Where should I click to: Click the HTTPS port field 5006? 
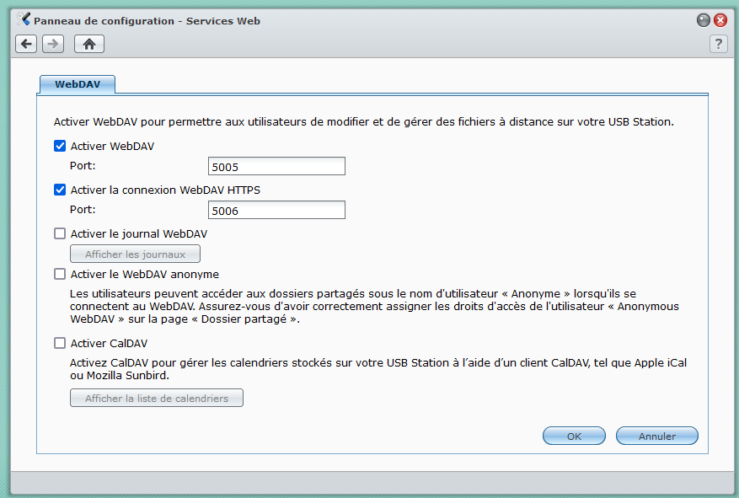click(276, 210)
